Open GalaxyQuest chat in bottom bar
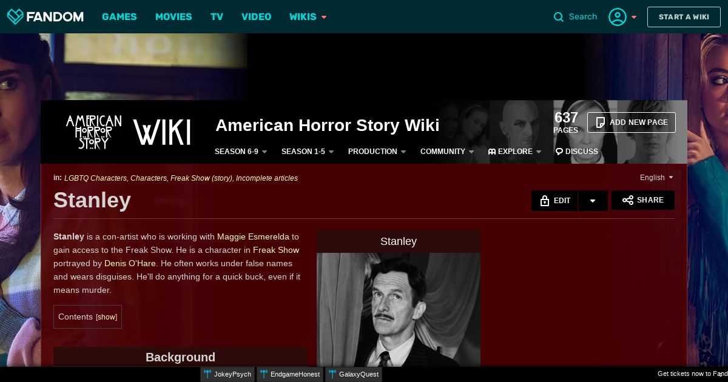 [x=354, y=374]
